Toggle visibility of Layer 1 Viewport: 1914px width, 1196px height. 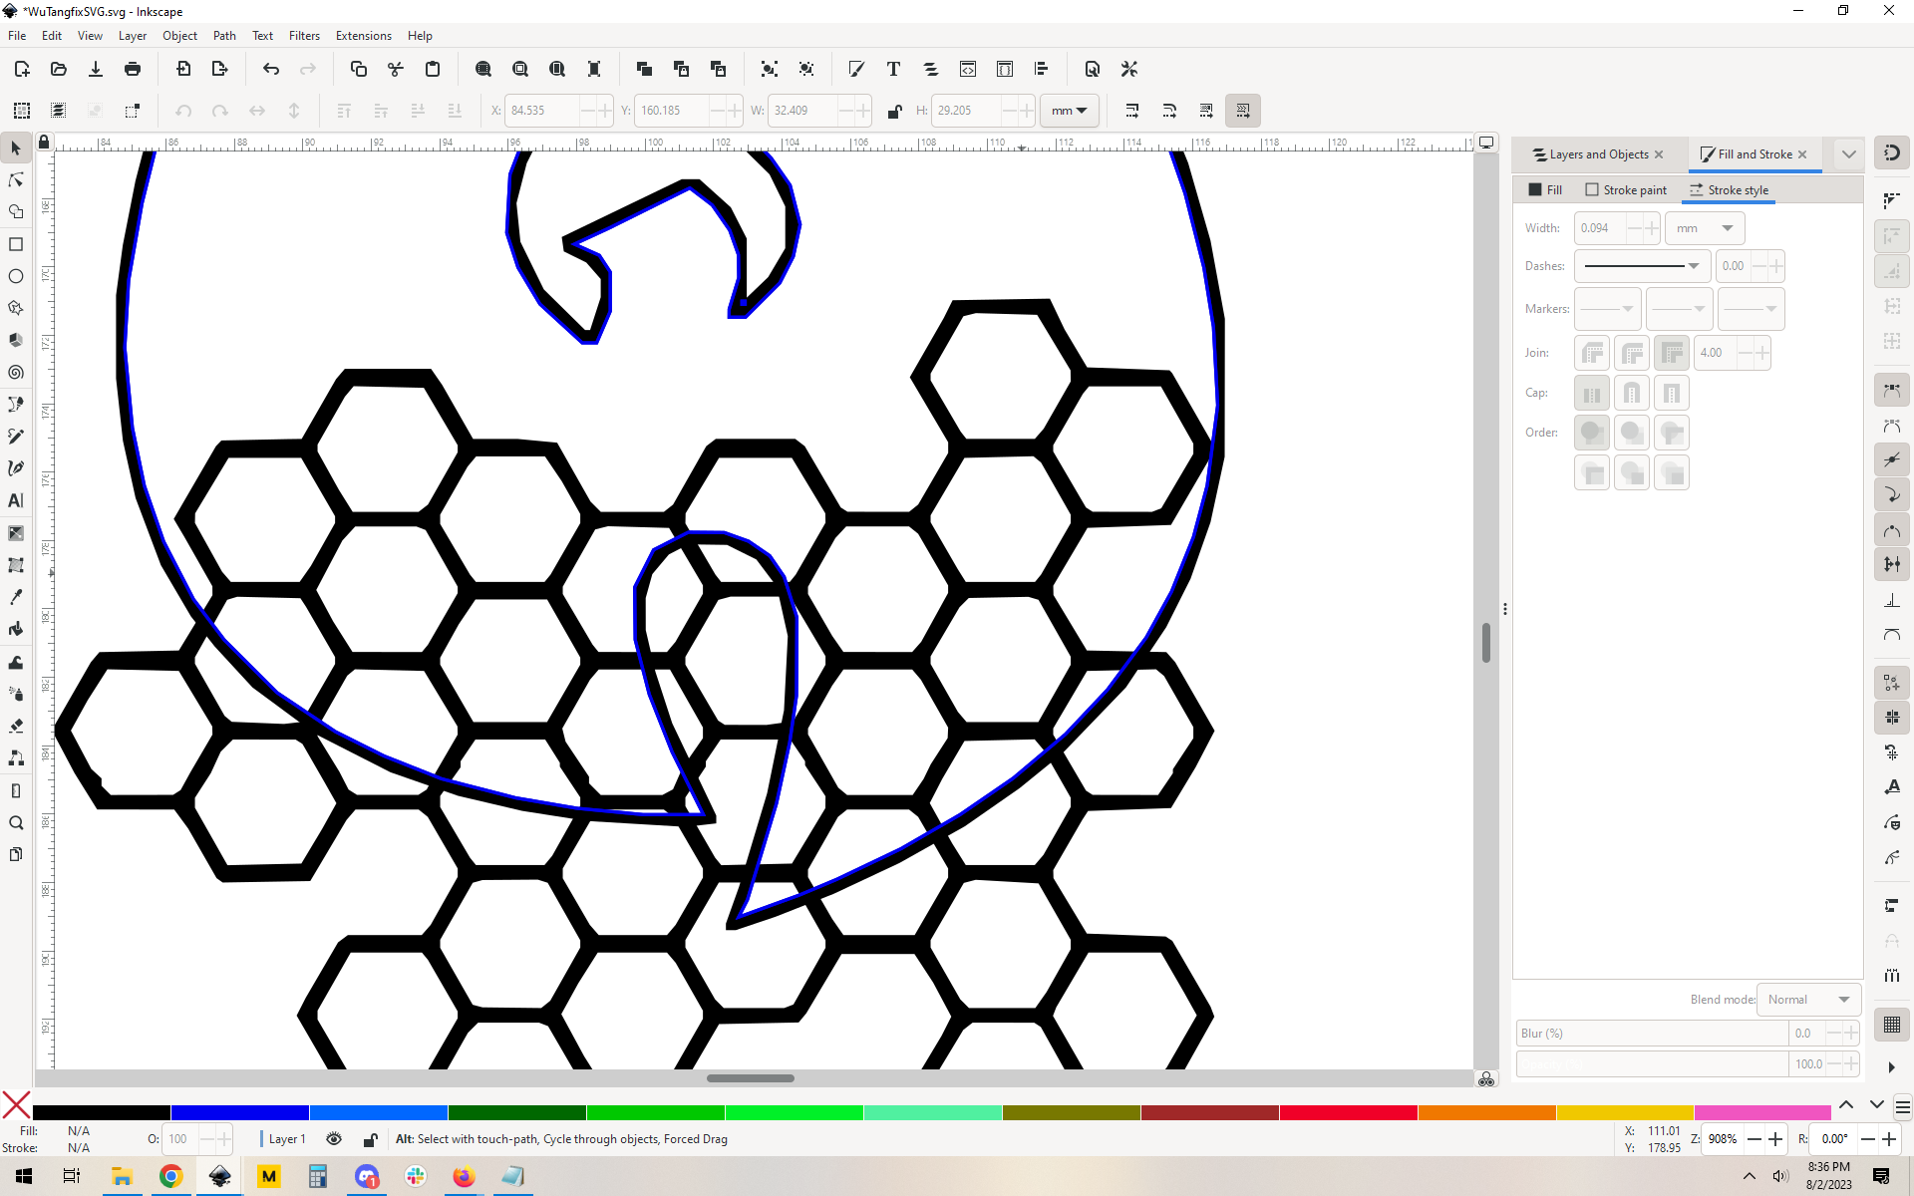point(334,1139)
